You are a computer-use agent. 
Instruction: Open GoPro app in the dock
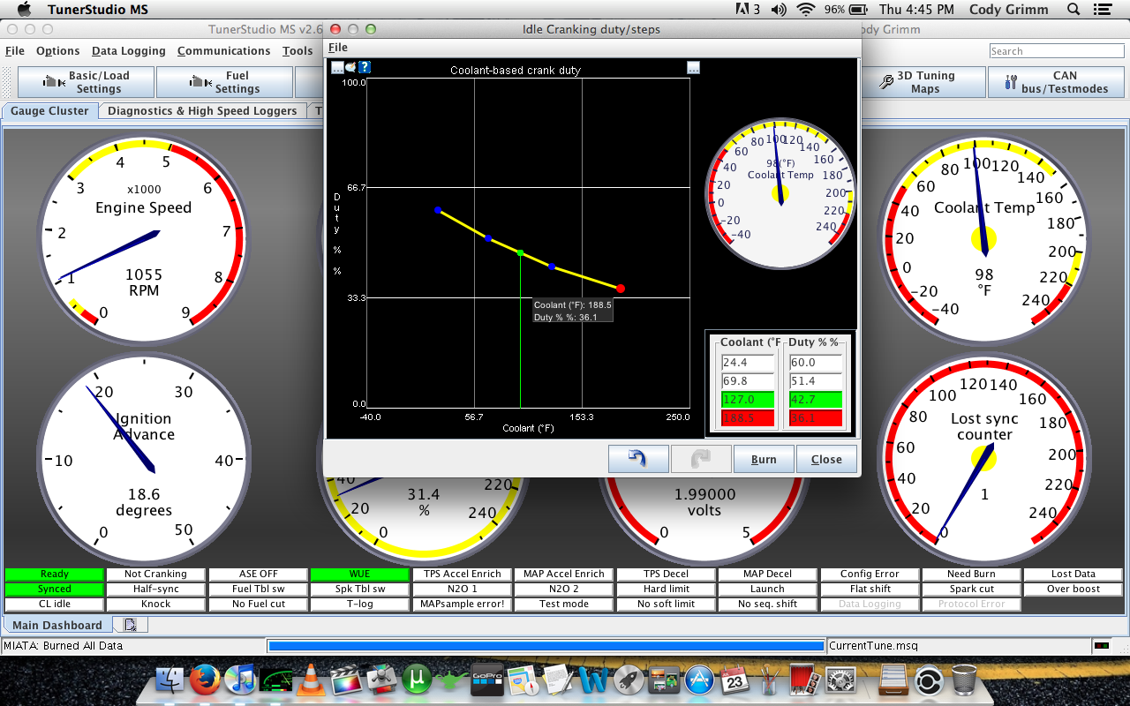click(x=486, y=680)
